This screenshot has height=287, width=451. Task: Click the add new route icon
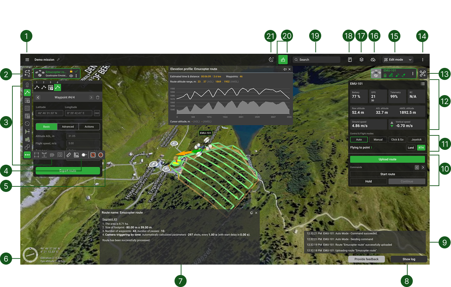[x=27, y=73]
